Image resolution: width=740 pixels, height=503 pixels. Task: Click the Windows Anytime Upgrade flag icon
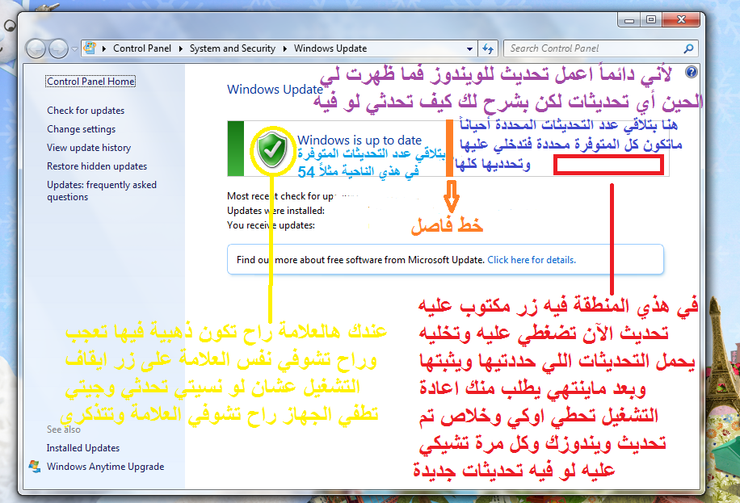click(x=35, y=467)
